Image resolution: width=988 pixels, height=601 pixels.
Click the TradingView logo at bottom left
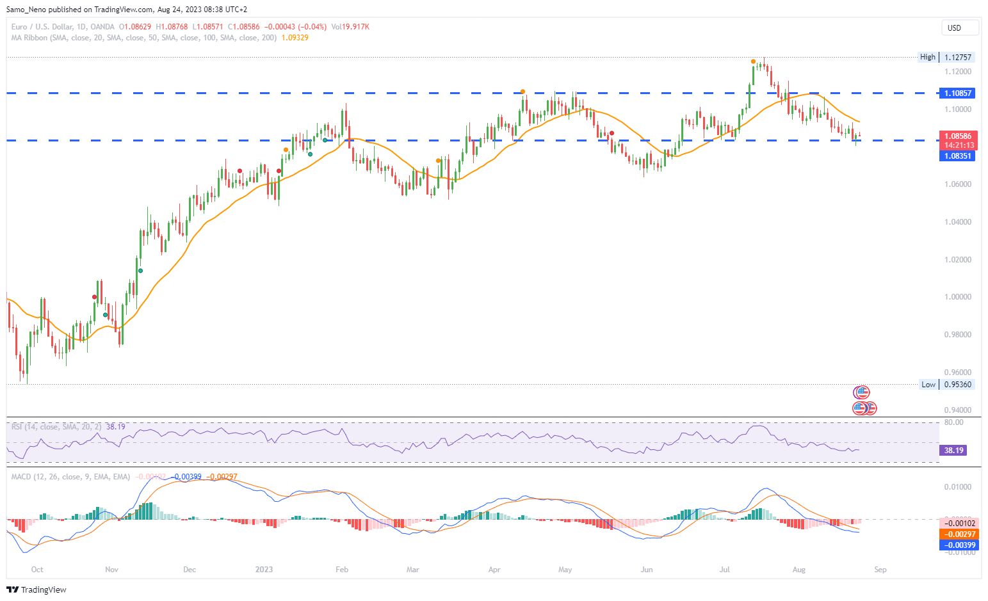tap(36, 589)
